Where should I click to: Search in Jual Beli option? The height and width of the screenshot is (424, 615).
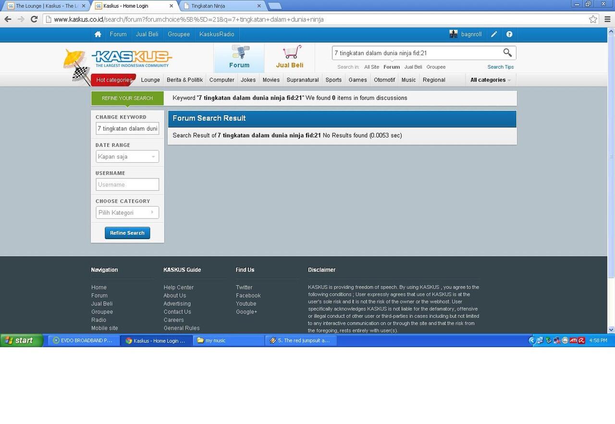point(413,67)
